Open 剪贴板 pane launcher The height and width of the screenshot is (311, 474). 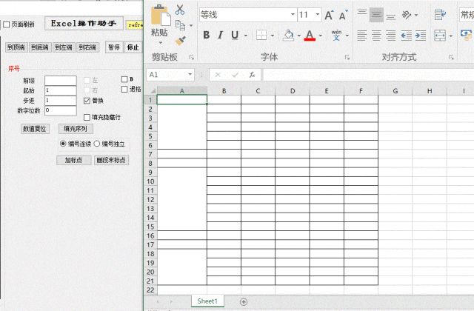pos(191,57)
